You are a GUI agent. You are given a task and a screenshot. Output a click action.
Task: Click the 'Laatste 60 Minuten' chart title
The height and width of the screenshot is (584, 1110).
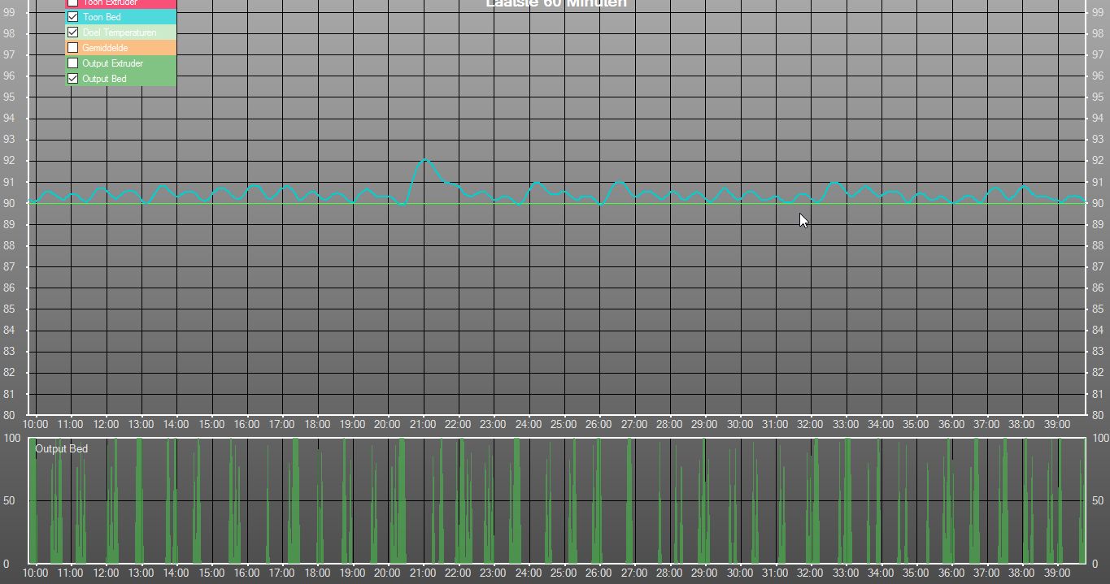pyautogui.click(x=555, y=4)
